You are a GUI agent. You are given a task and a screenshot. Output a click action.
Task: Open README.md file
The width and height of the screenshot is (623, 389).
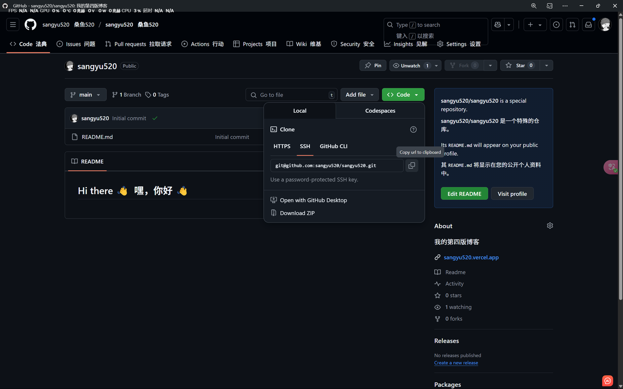tap(97, 137)
